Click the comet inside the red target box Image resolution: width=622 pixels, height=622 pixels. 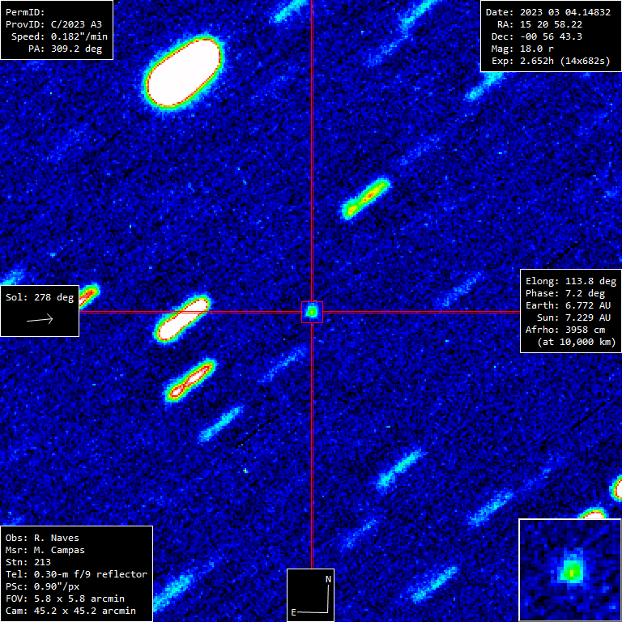click(x=312, y=312)
